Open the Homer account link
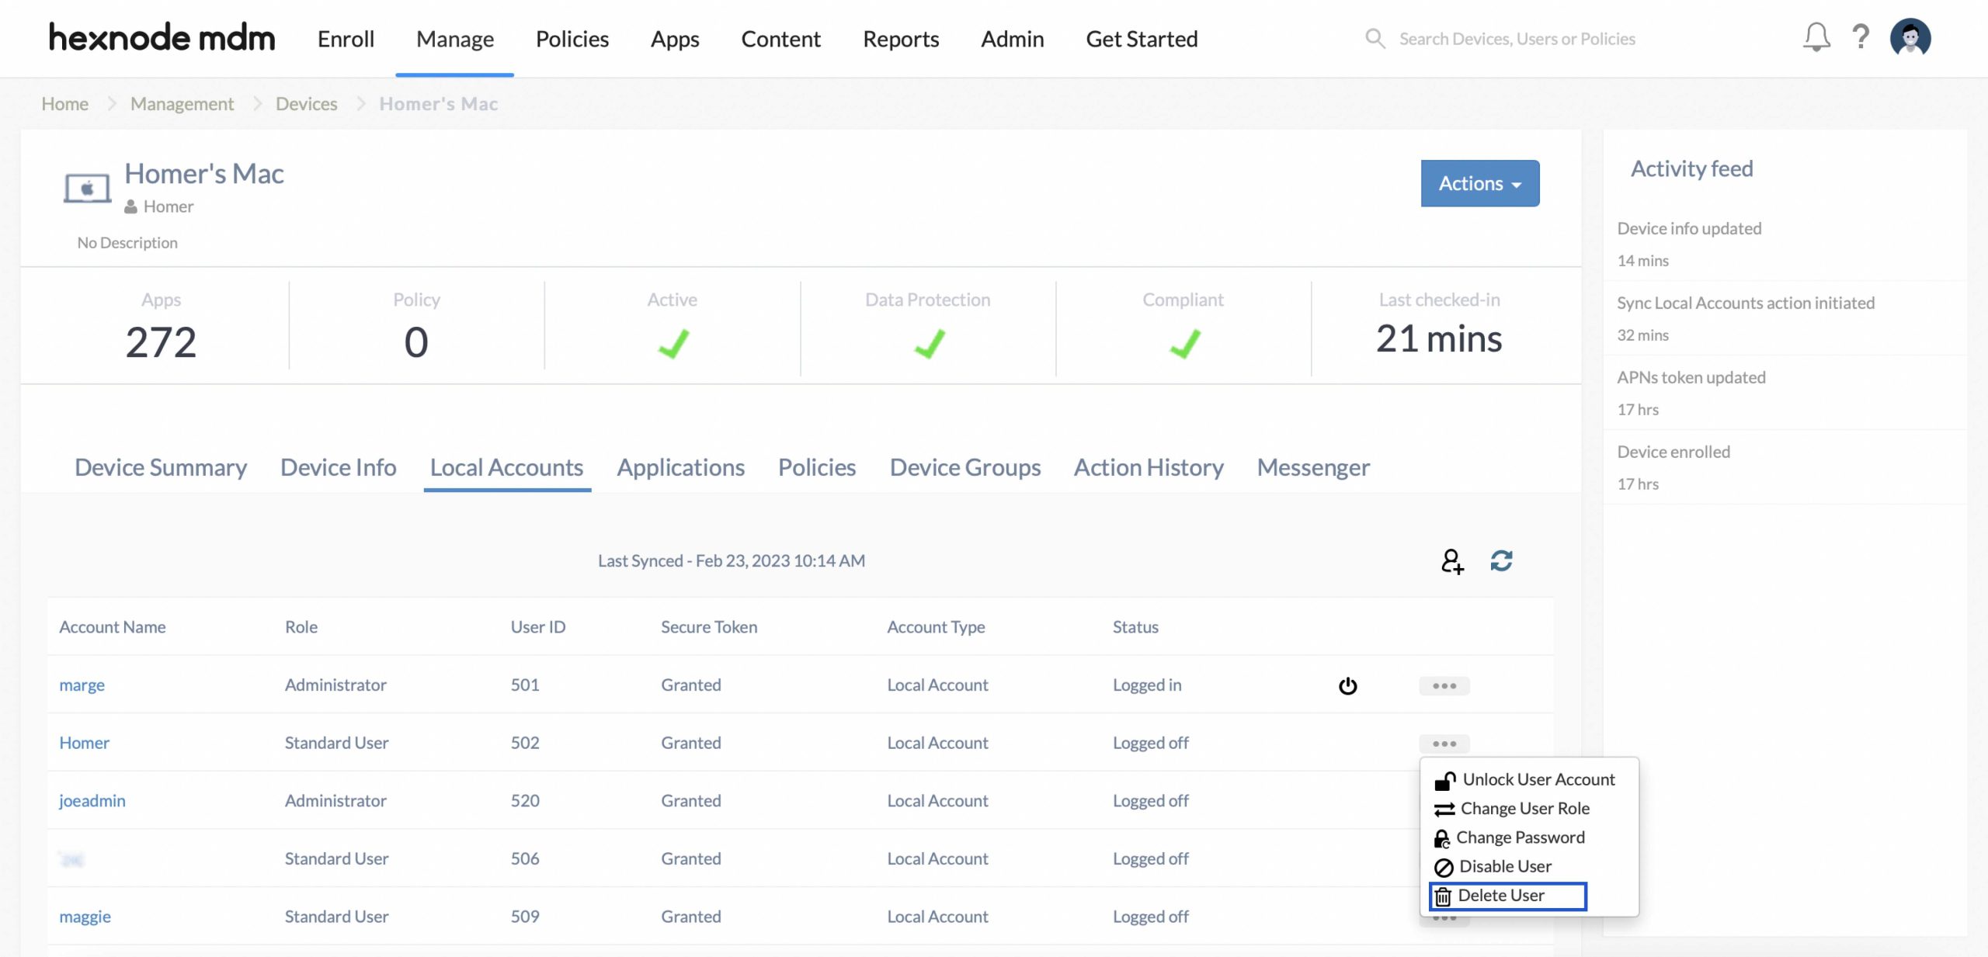Screen dimensions: 1988x957 (84, 743)
